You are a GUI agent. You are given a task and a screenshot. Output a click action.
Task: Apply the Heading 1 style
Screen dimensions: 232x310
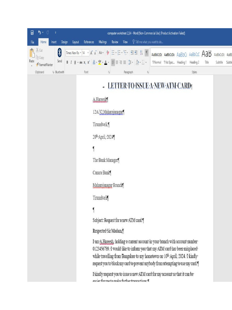coord(182,58)
